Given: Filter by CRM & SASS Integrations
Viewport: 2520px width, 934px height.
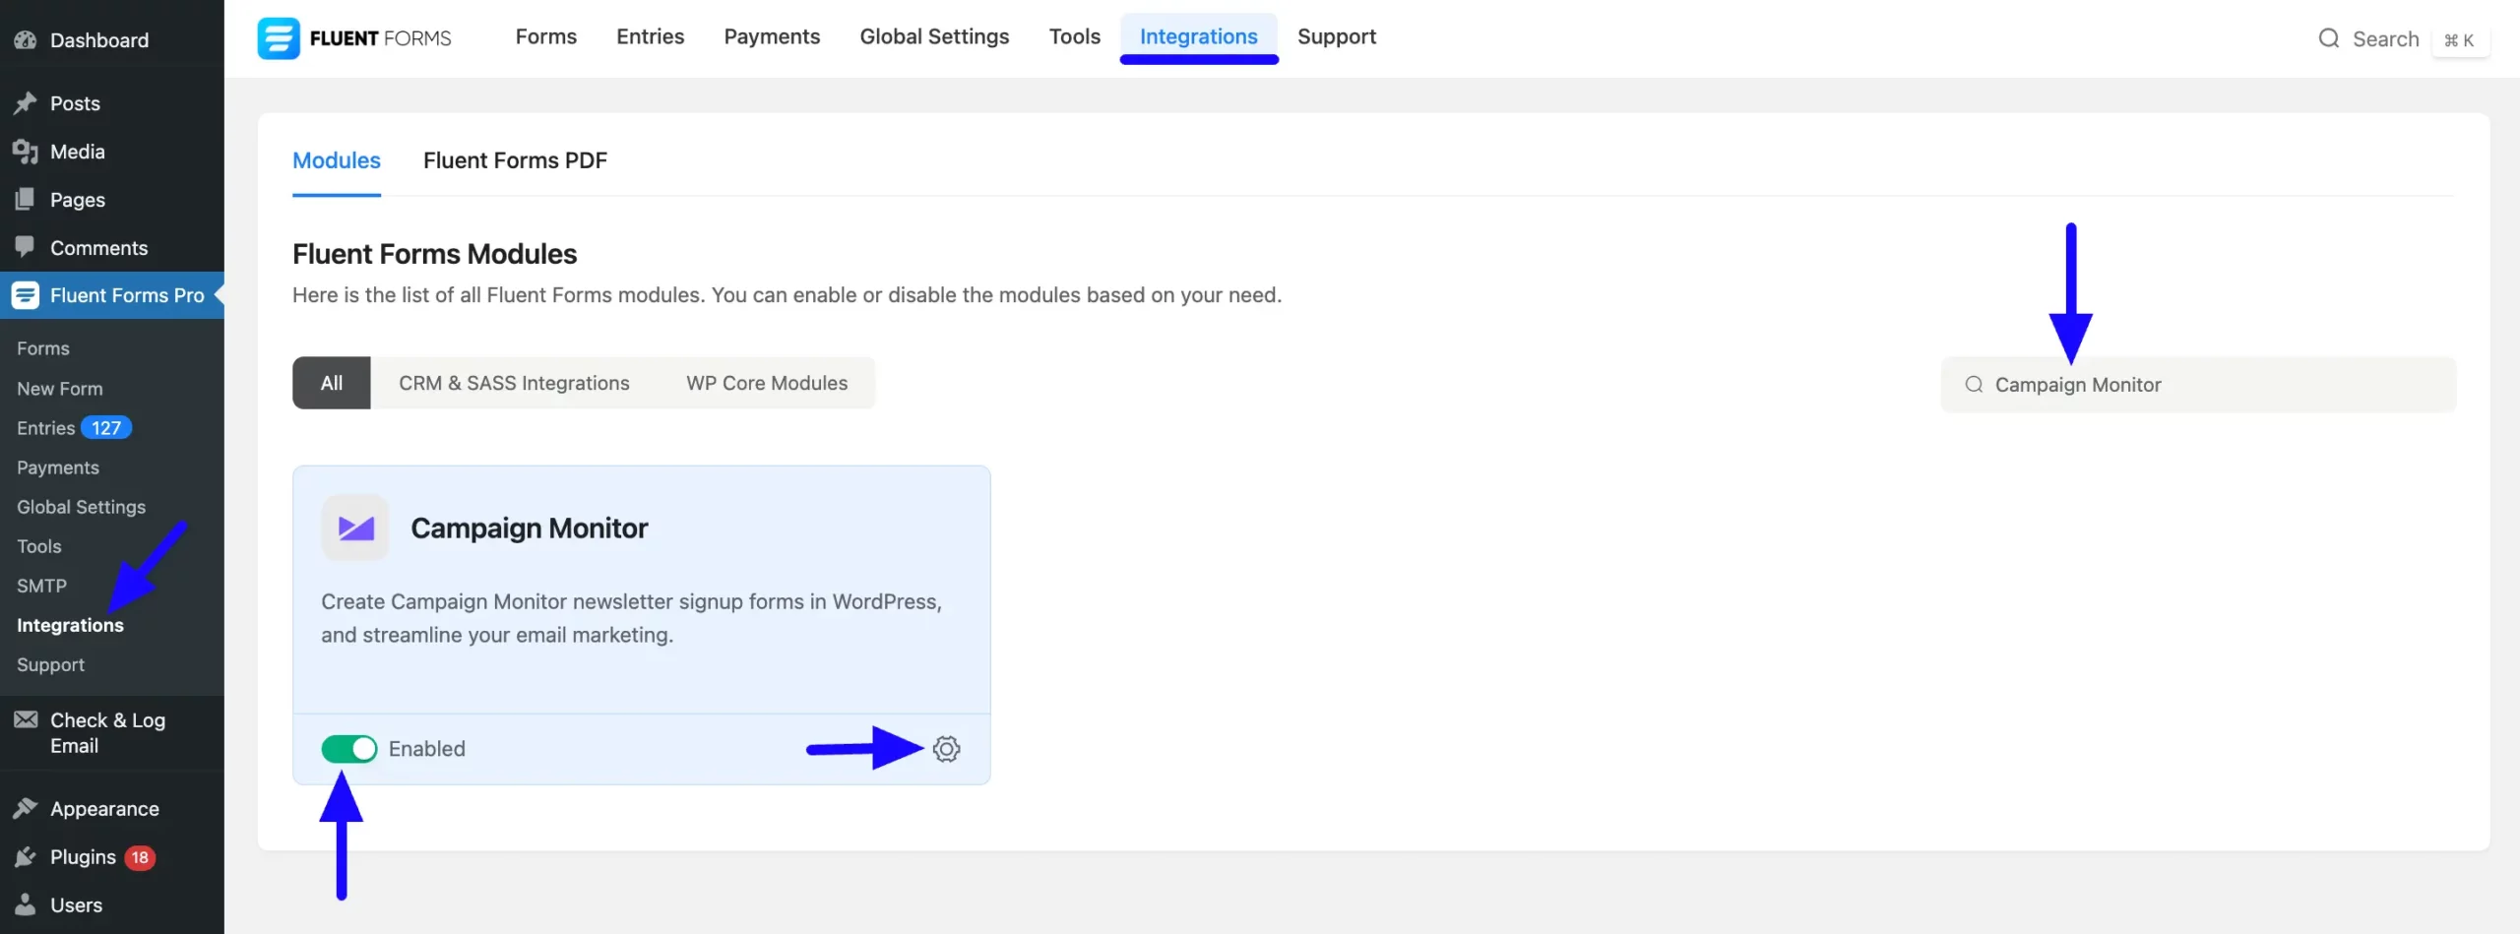Looking at the screenshot, I should pyautogui.click(x=514, y=384).
